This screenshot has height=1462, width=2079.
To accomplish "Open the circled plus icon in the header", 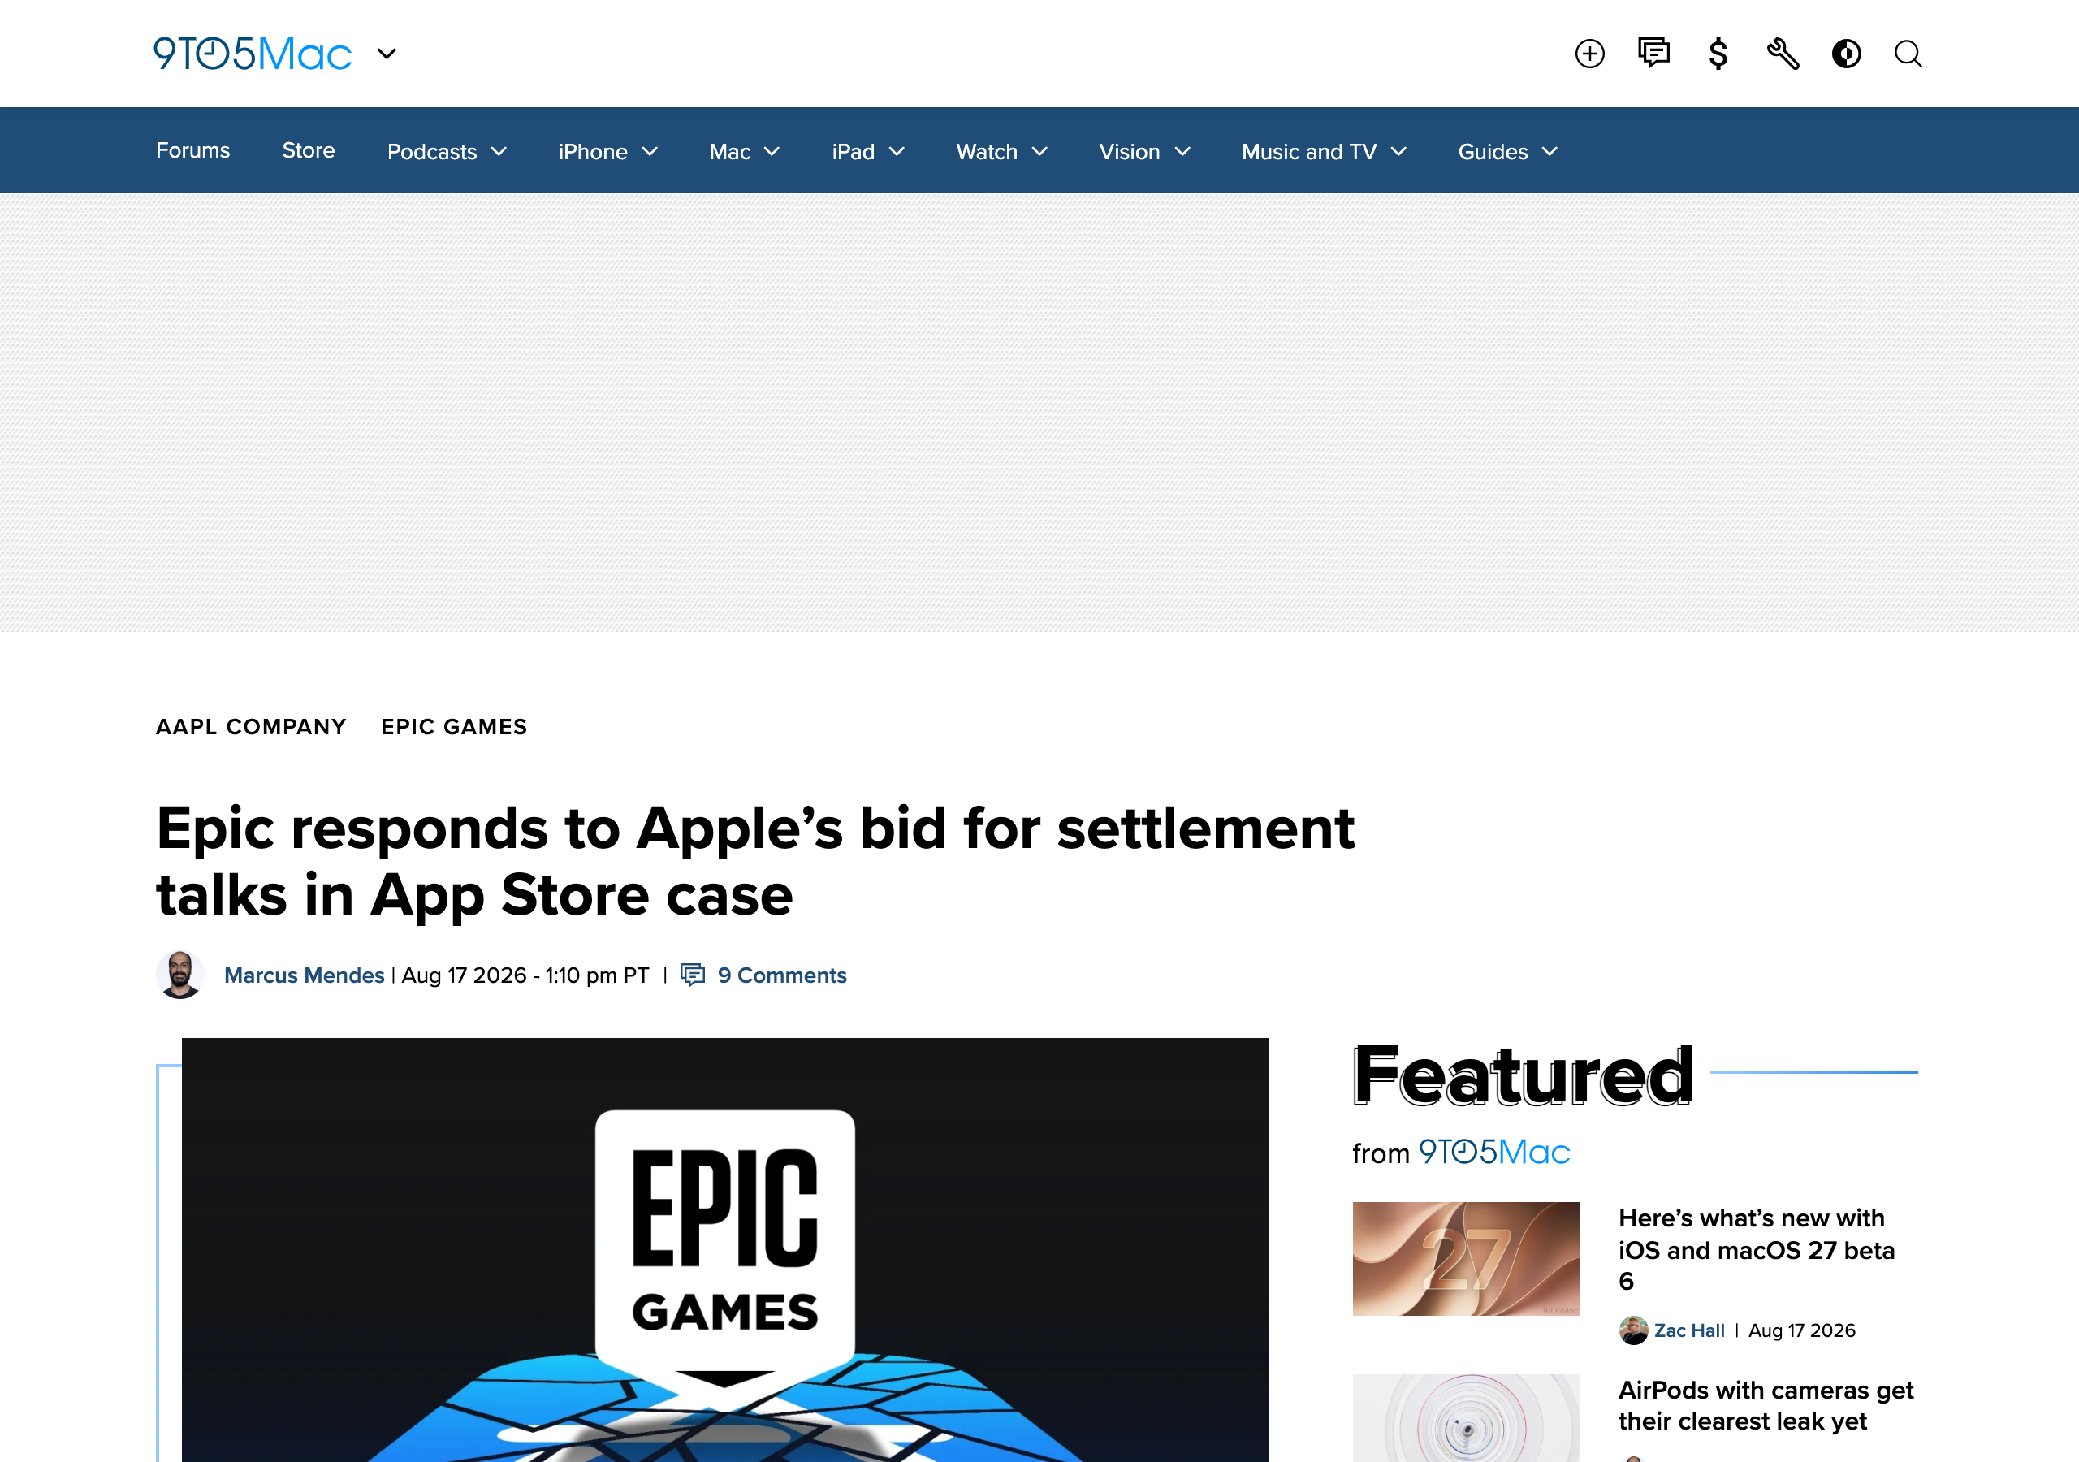I will click(x=1589, y=54).
